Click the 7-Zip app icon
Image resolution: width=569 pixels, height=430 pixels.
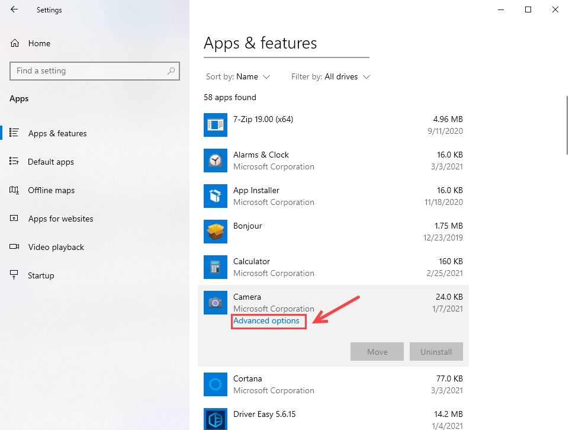click(216, 125)
